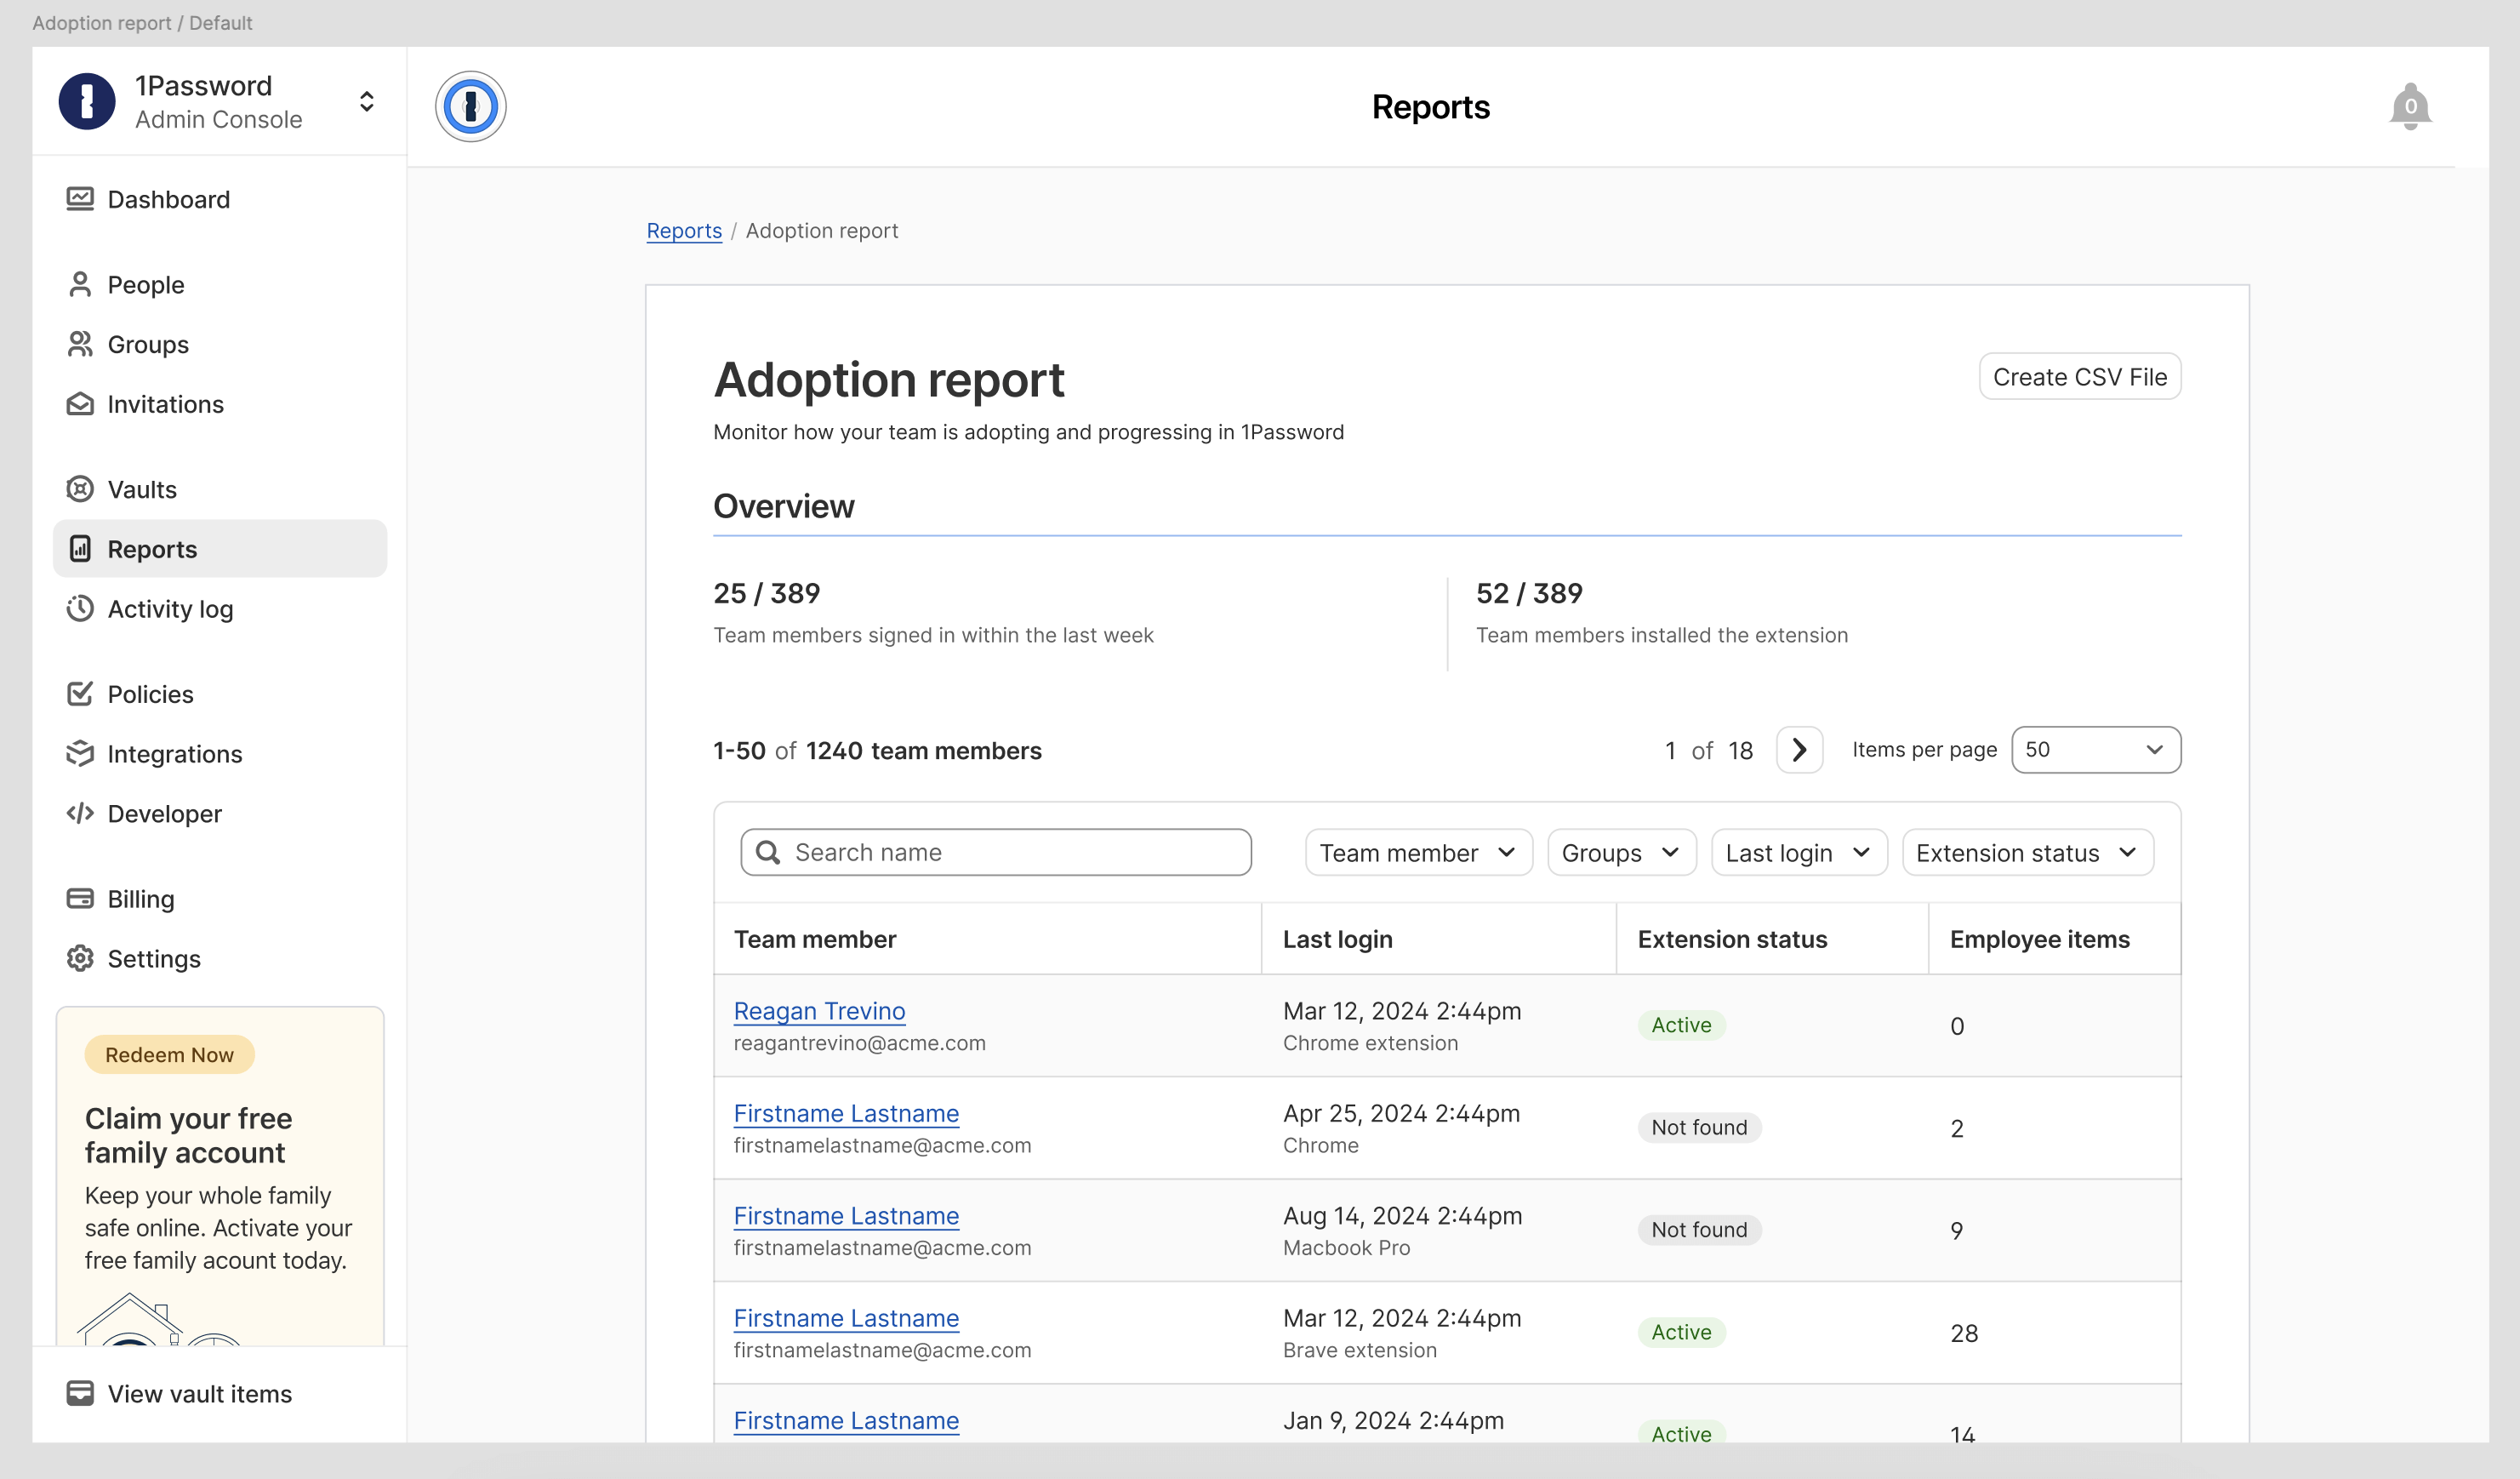Click the Create CSV File button

[2080, 377]
